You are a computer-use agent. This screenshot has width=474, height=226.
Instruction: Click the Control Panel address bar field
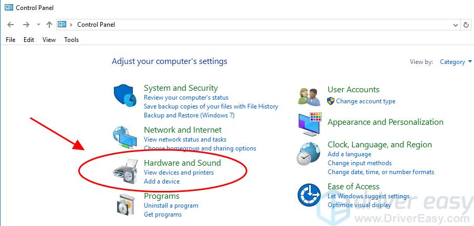coord(262,25)
